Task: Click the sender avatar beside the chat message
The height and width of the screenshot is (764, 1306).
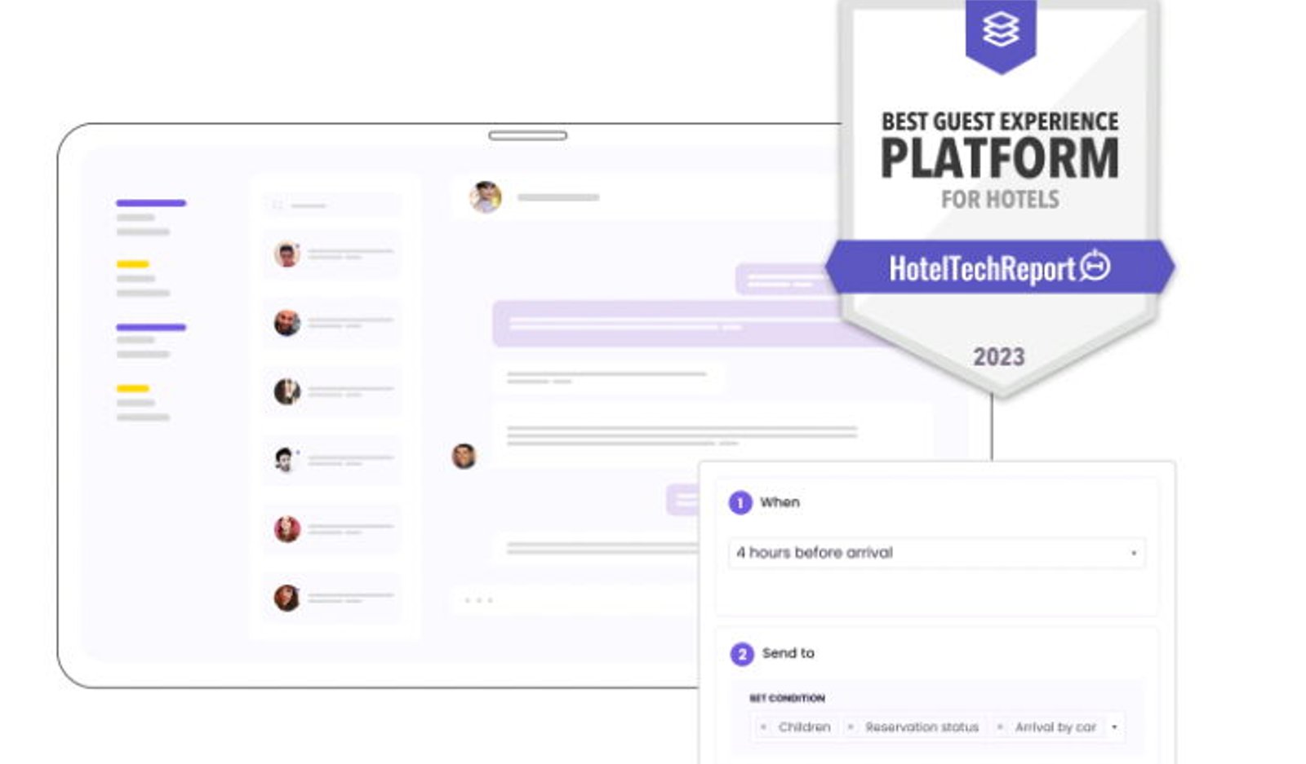Action: (464, 456)
